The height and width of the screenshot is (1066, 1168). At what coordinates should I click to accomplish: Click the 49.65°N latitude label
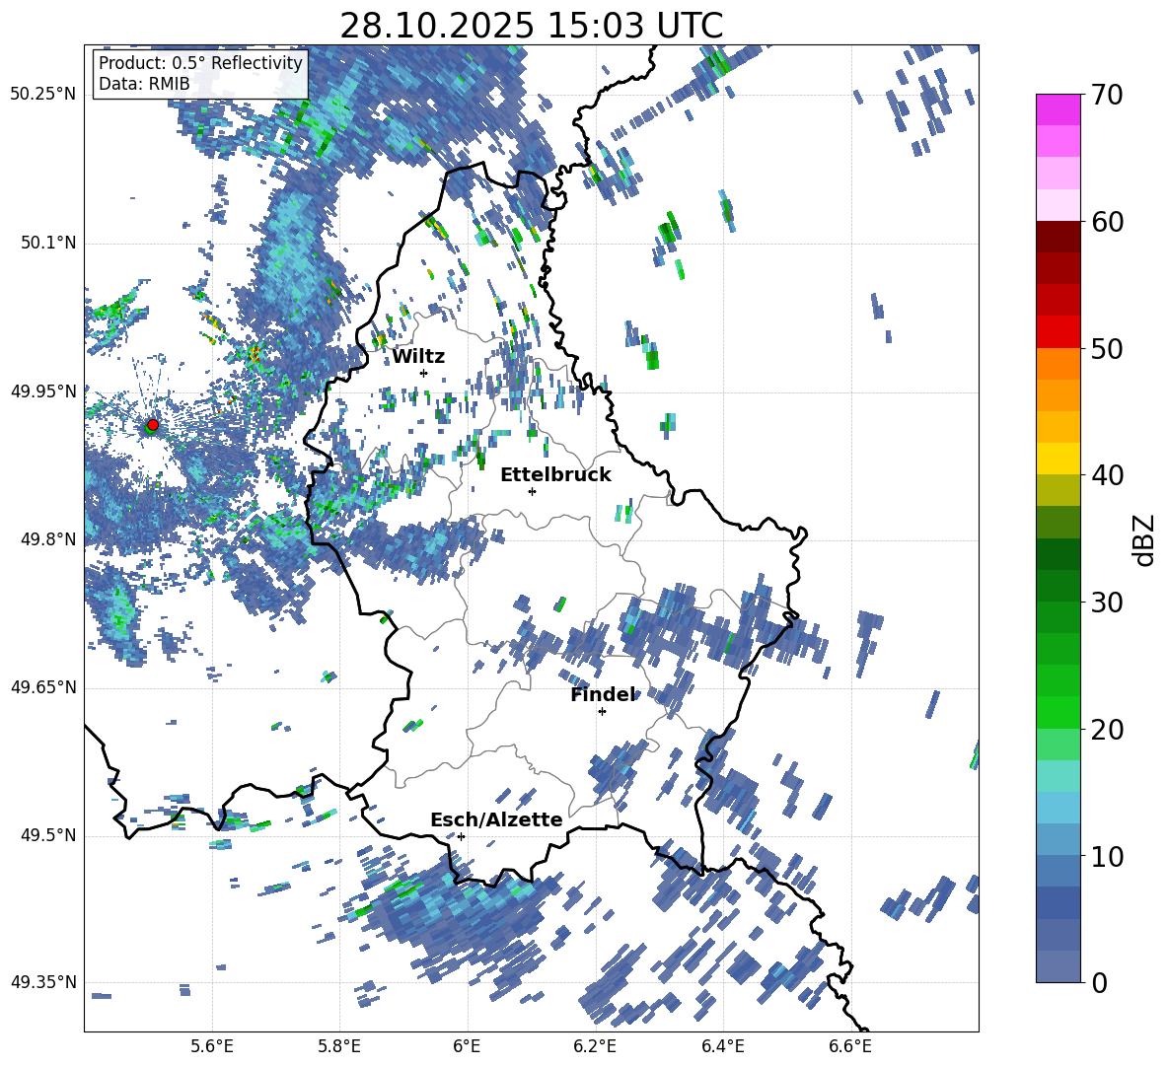43,687
